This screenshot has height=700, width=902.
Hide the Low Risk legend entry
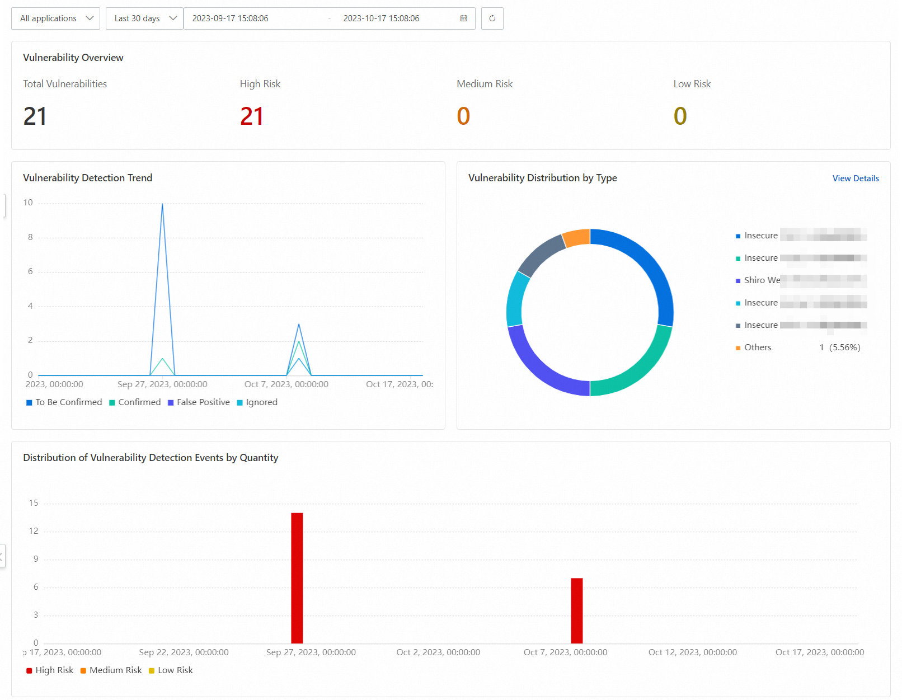(x=171, y=670)
